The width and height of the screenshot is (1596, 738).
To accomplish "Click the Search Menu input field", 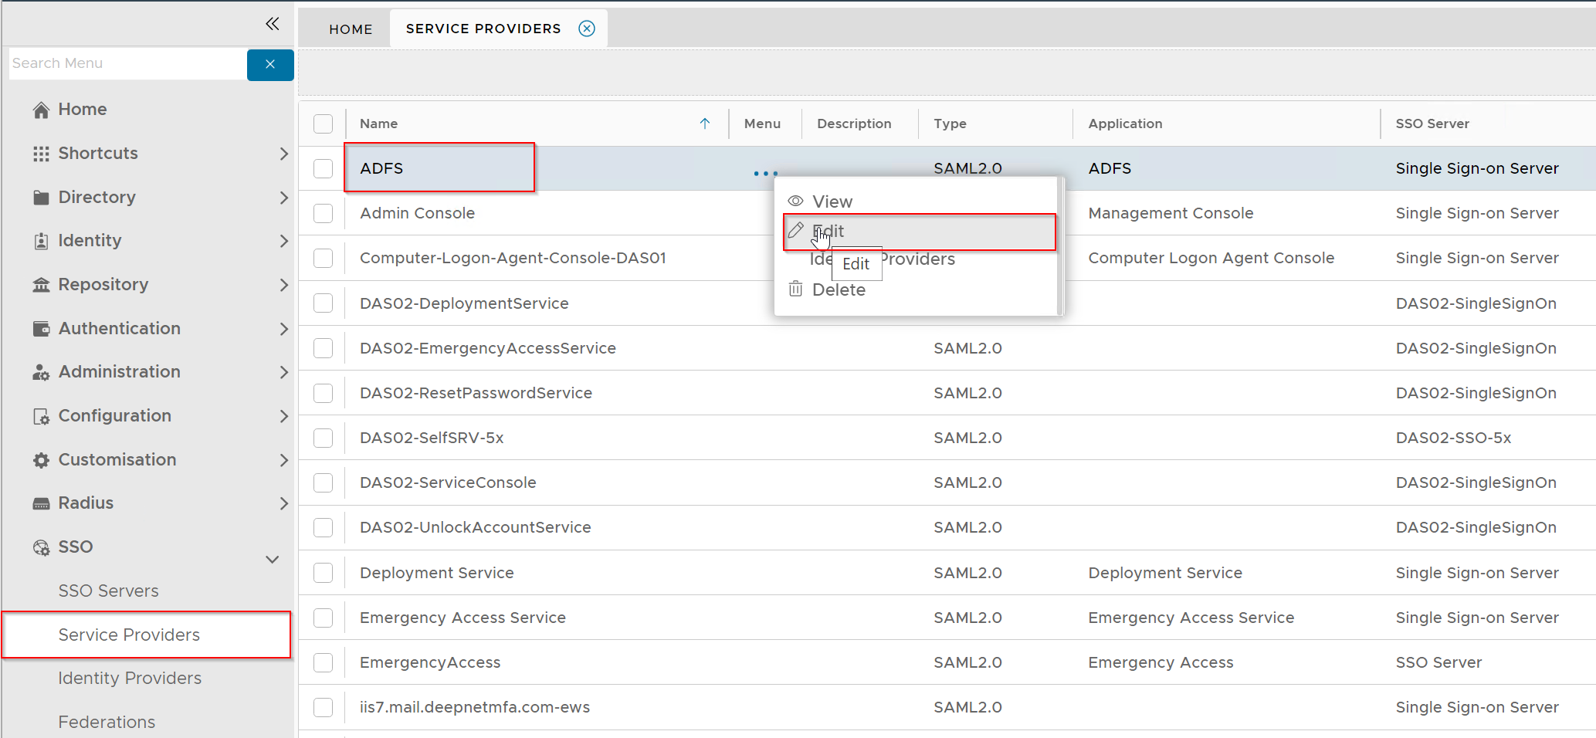I will coord(127,63).
